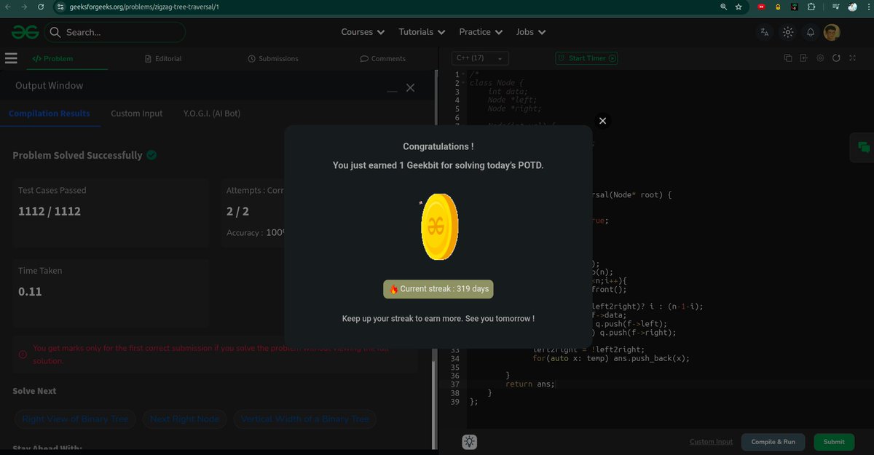Reload the page with the browser refresh icon

(40, 7)
